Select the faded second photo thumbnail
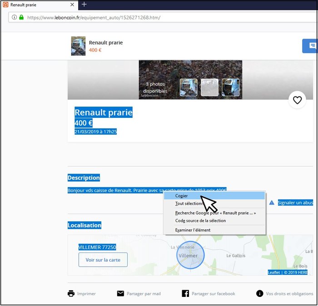 (209, 87)
